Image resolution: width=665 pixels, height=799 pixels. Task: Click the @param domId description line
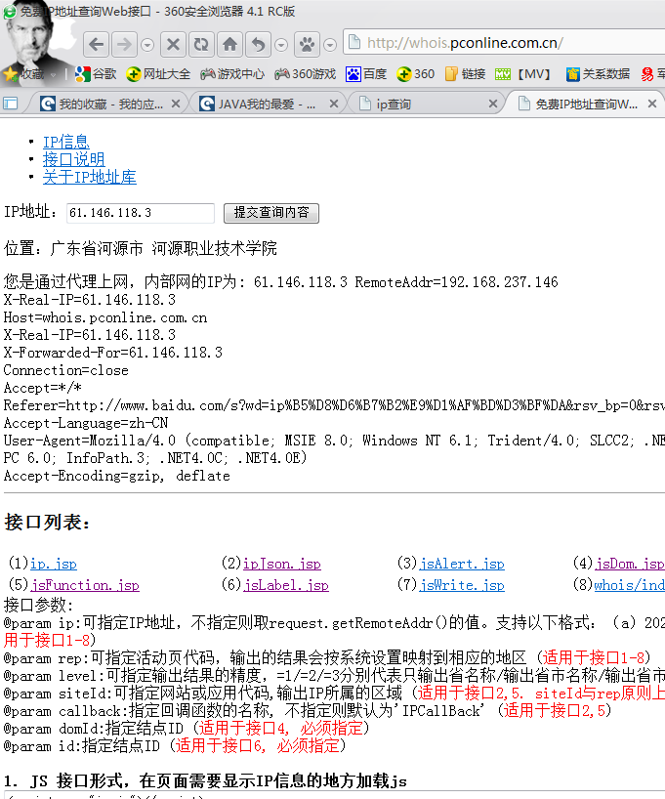click(186, 728)
